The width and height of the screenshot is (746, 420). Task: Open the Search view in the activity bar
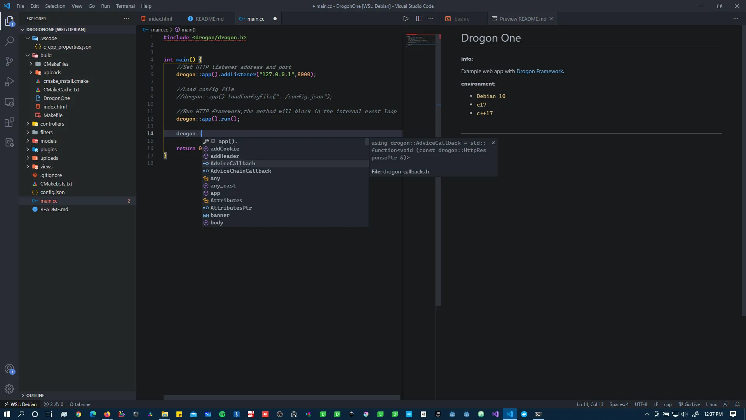pyautogui.click(x=9, y=41)
